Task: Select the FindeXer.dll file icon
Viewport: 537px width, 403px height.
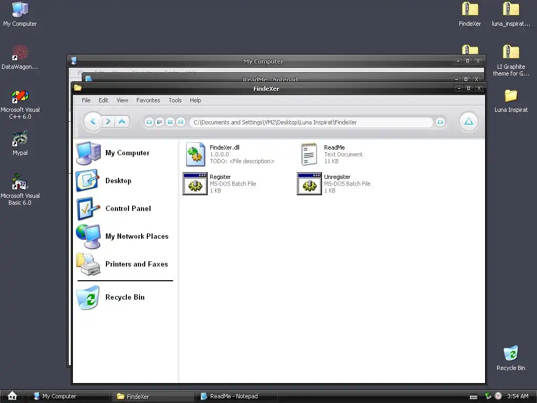Action: pyautogui.click(x=196, y=154)
